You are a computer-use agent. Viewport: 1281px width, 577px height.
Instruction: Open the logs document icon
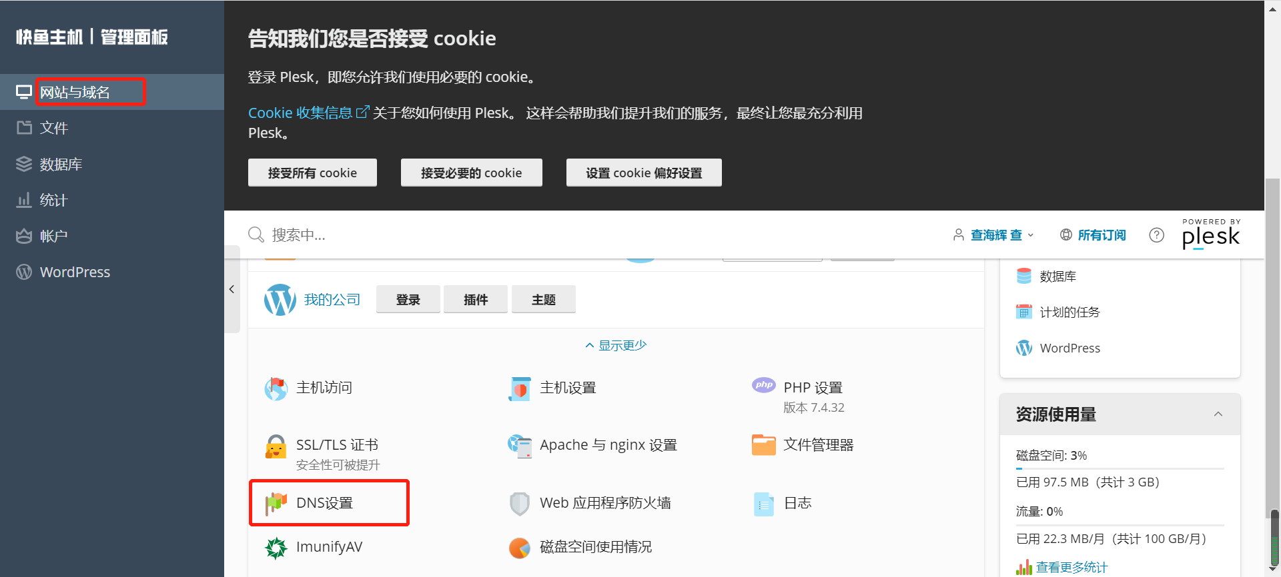click(763, 504)
